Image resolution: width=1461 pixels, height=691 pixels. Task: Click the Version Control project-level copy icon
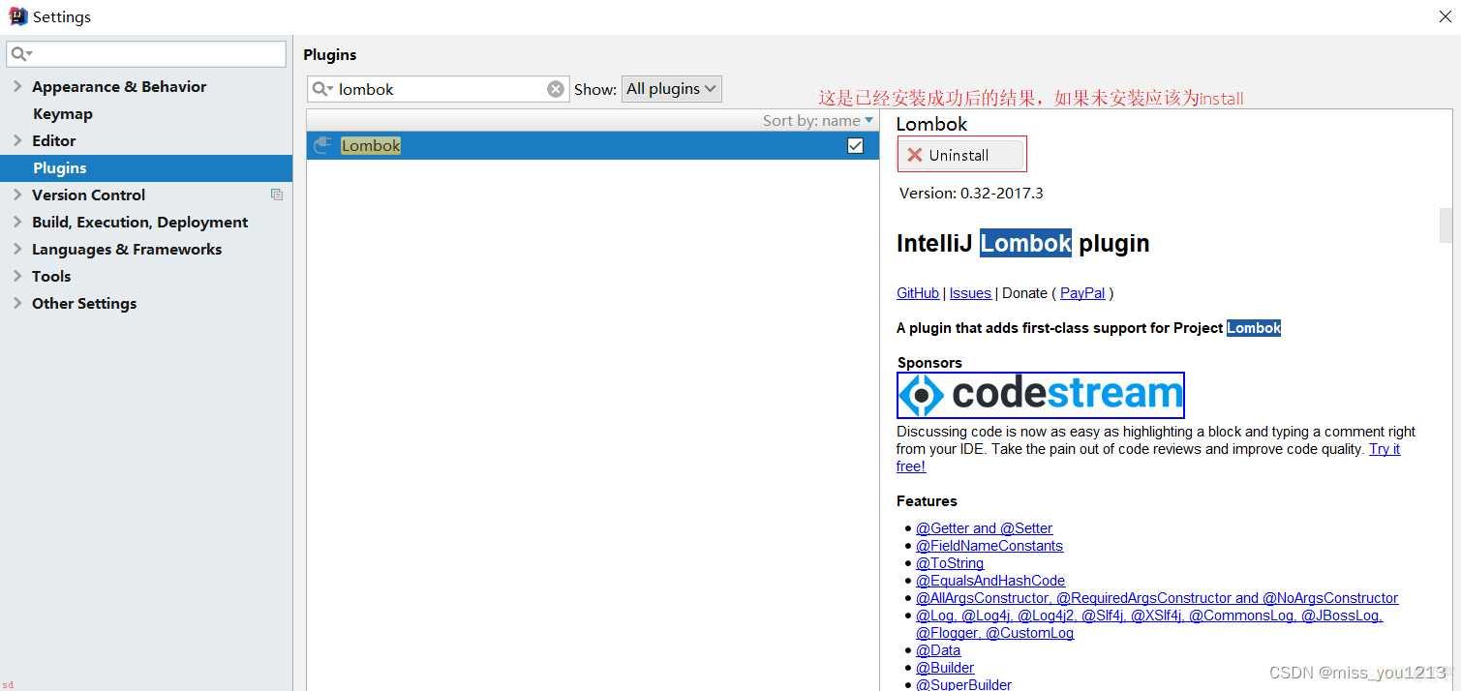tap(277, 195)
